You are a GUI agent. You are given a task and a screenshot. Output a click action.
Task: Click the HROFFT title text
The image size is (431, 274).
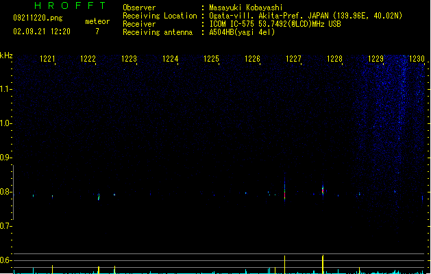(70, 5)
